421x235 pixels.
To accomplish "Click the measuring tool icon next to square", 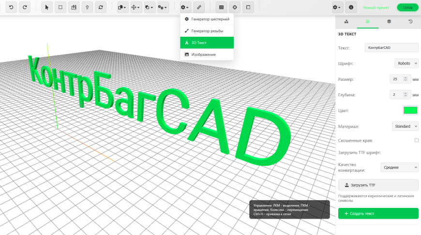I will 74,7.
